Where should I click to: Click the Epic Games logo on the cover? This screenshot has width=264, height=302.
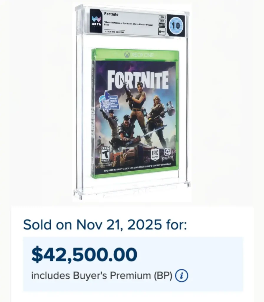click(x=156, y=154)
